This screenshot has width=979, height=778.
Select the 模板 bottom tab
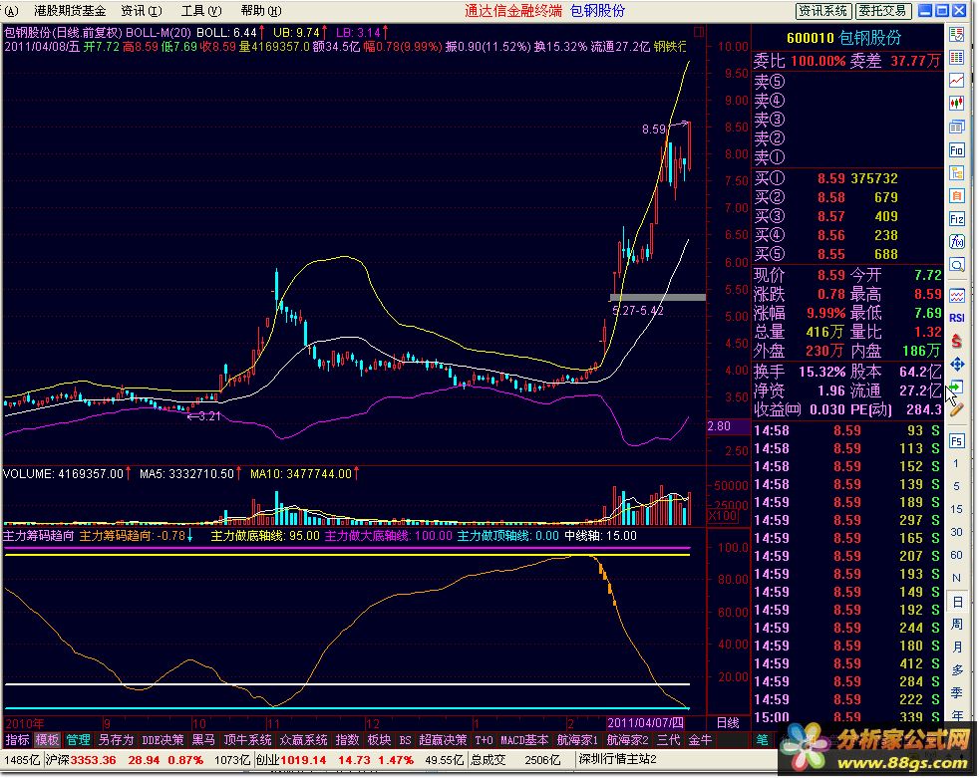(48, 740)
